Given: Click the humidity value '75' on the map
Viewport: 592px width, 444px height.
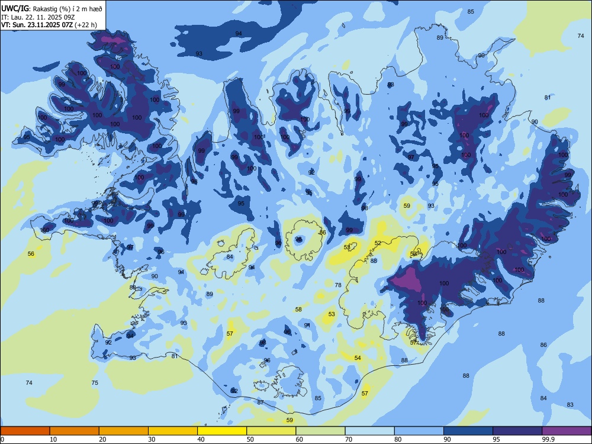Looking at the screenshot, I should click(95, 382).
